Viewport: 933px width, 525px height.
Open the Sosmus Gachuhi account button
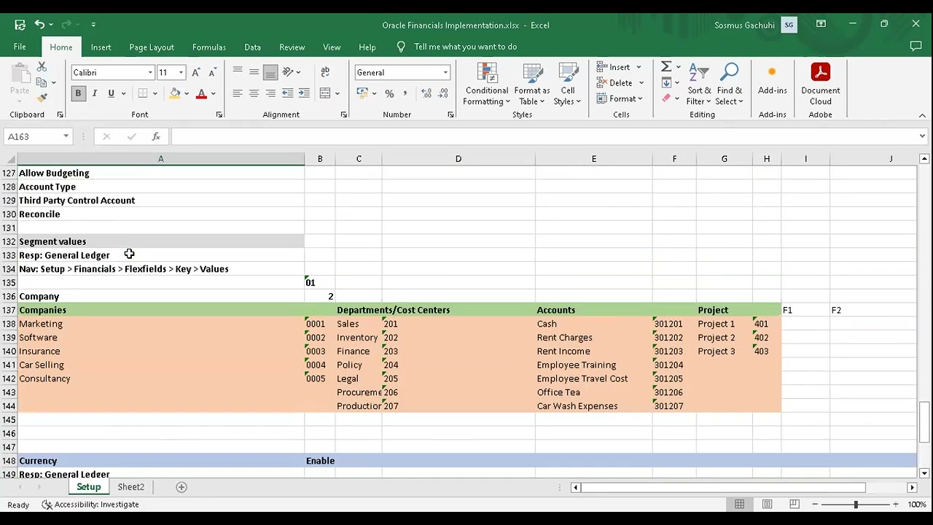755,25
